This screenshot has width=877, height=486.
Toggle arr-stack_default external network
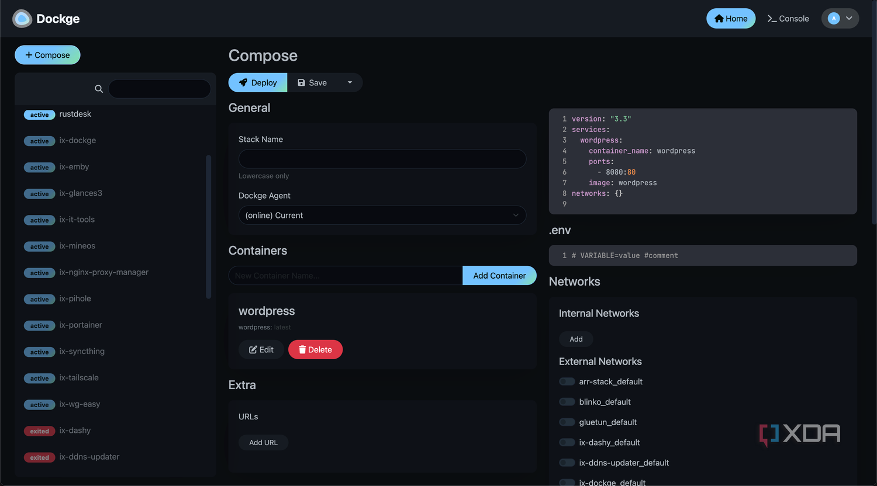click(567, 381)
